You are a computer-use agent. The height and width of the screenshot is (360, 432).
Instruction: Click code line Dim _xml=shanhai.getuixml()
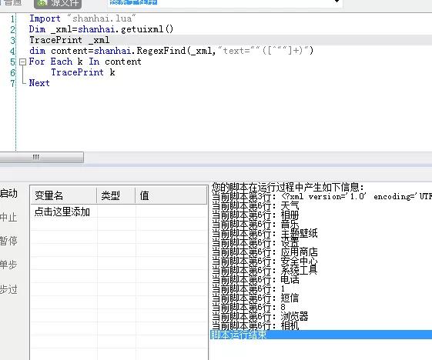pos(101,29)
